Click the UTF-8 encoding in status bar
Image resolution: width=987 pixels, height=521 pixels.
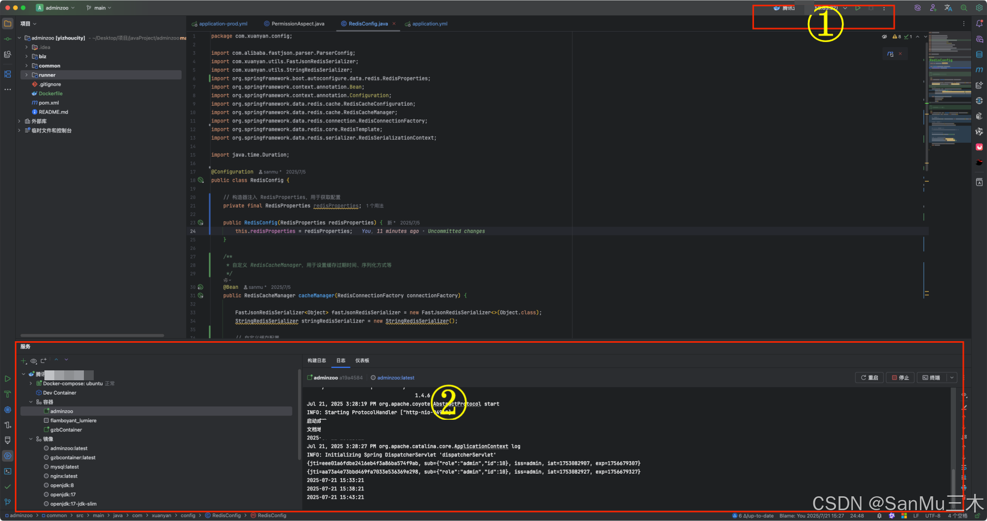(x=933, y=516)
